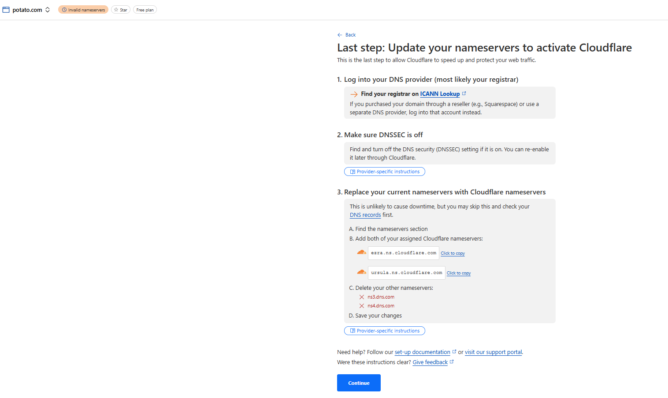The width and height of the screenshot is (668, 398).
Task: Click the red X beside ns3.dns.com
Action: click(x=362, y=297)
